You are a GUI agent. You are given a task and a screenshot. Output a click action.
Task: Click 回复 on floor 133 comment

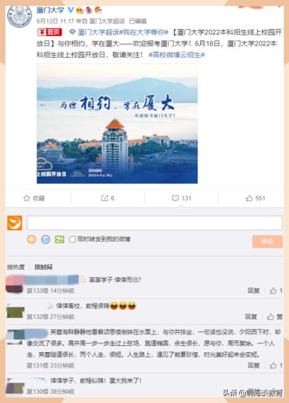pyautogui.click(x=254, y=291)
